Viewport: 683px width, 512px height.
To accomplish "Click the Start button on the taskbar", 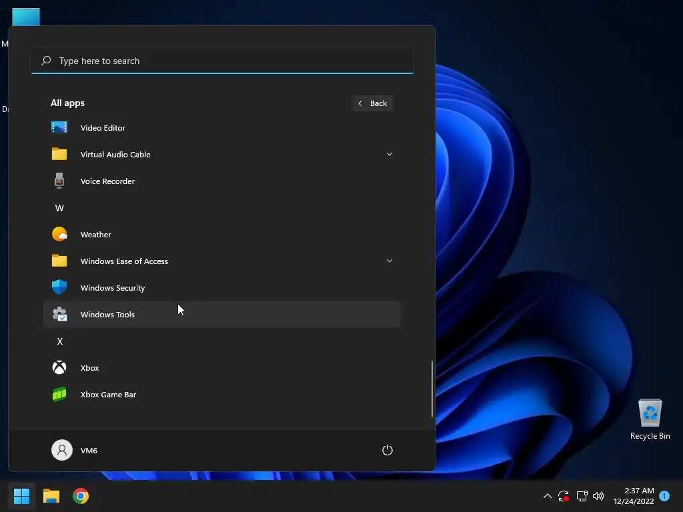I will 21,496.
